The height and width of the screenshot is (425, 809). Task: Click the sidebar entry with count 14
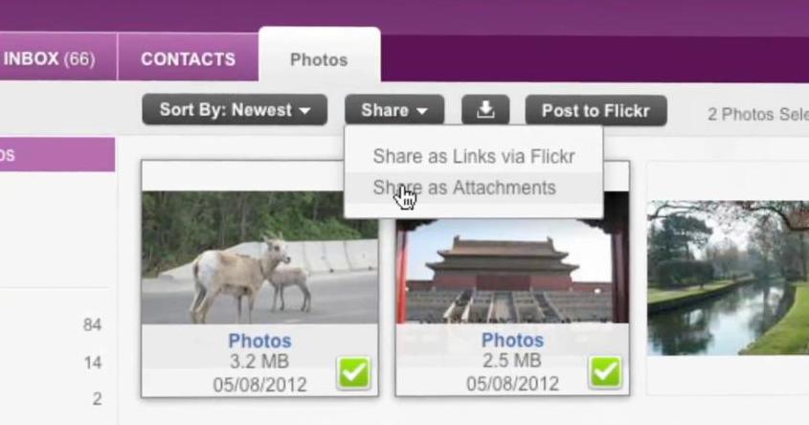tap(57, 363)
